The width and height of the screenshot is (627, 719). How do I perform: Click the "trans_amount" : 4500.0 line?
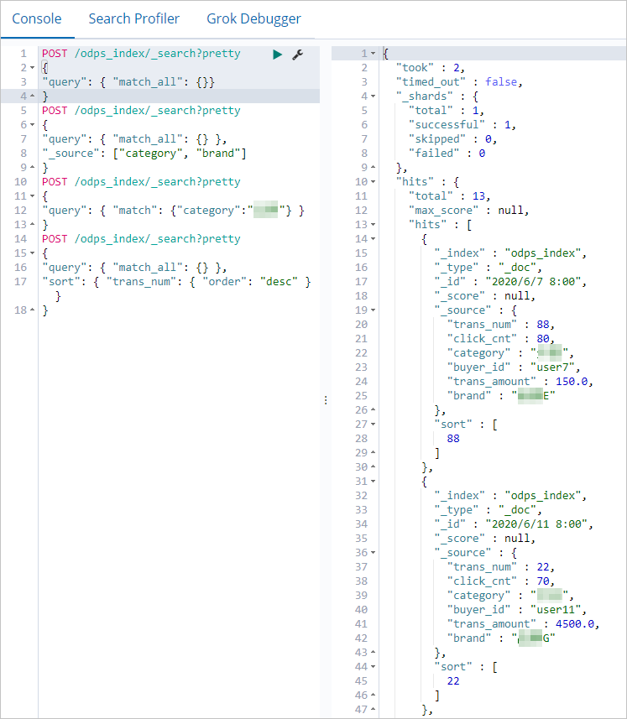click(524, 624)
